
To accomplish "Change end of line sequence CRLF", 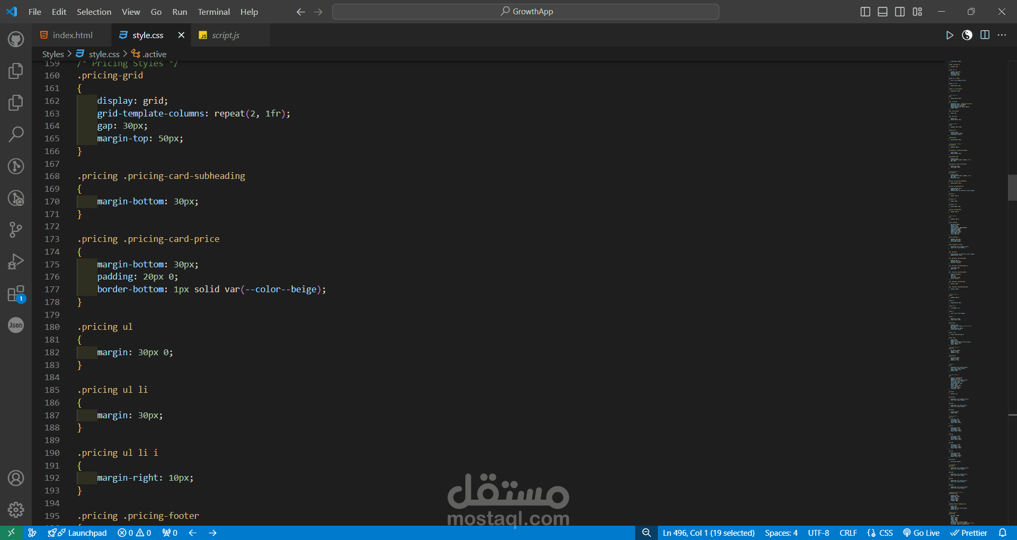I will coord(848,533).
